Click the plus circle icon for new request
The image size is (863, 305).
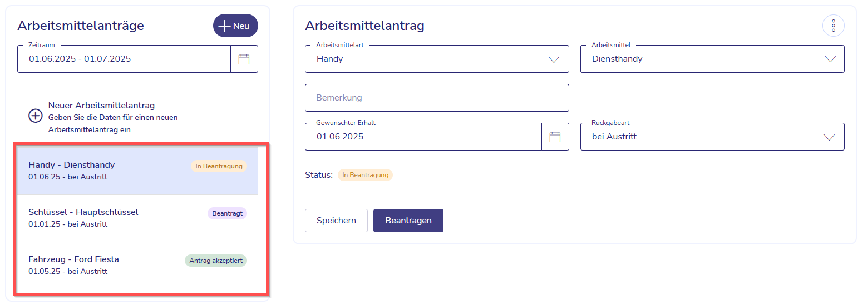[35, 116]
